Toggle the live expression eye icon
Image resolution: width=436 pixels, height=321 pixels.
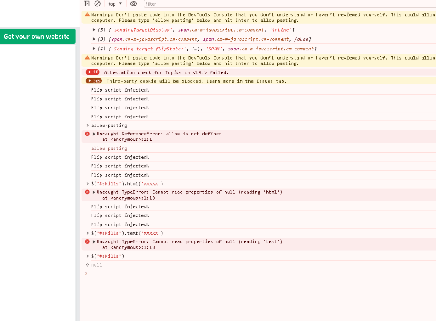(x=133, y=3)
